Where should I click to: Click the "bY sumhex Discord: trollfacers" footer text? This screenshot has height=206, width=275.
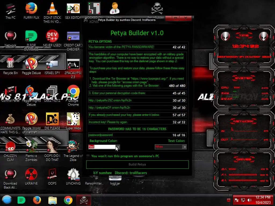point(120,173)
